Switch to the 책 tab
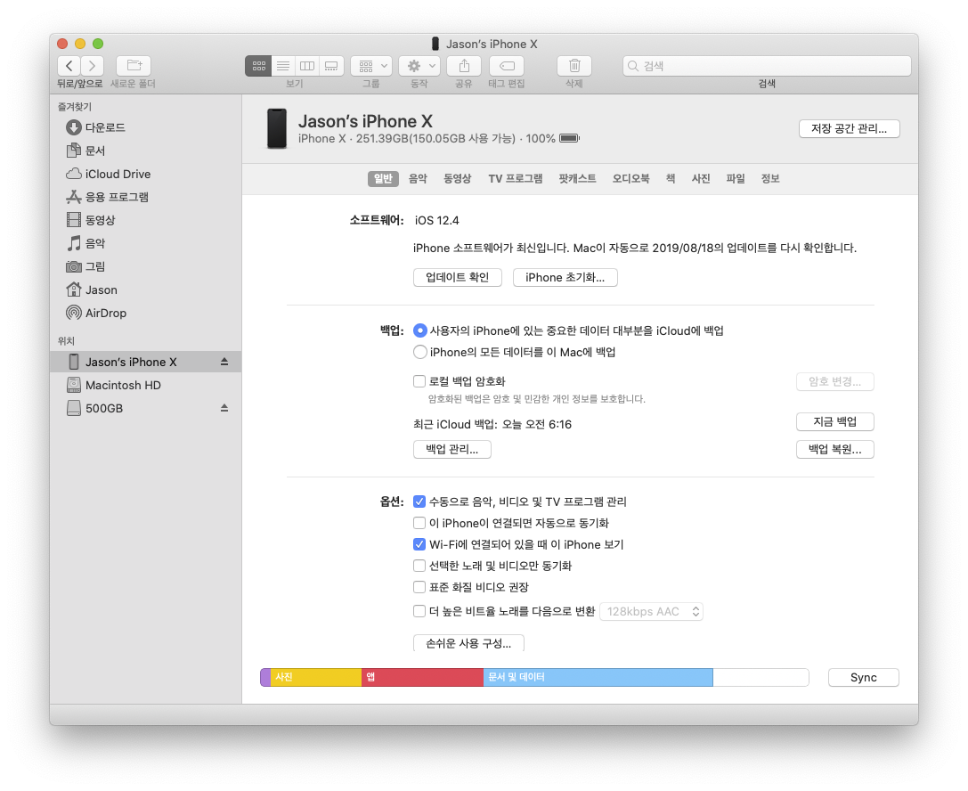968x791 pixels. [x=671, y=178]
